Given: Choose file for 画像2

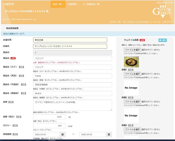Looking at the screenshot, I should (132, 102).
